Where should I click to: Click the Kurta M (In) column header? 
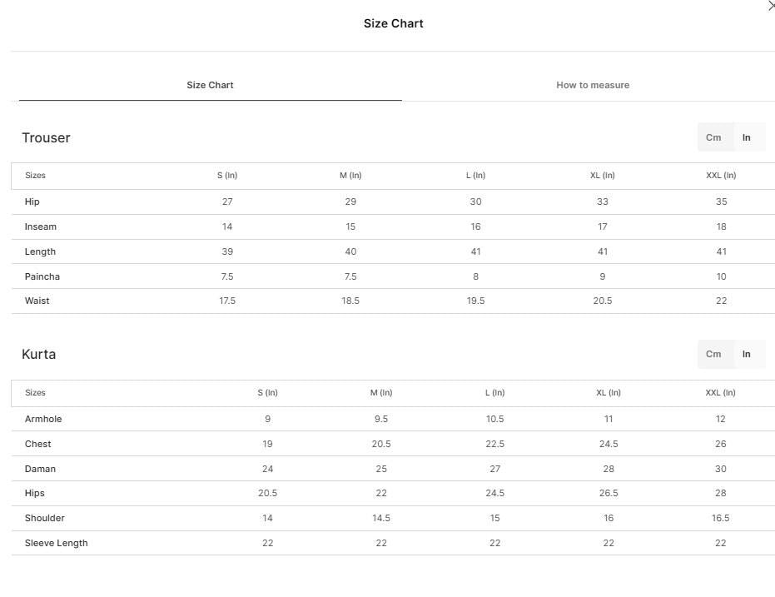(381, 392)
